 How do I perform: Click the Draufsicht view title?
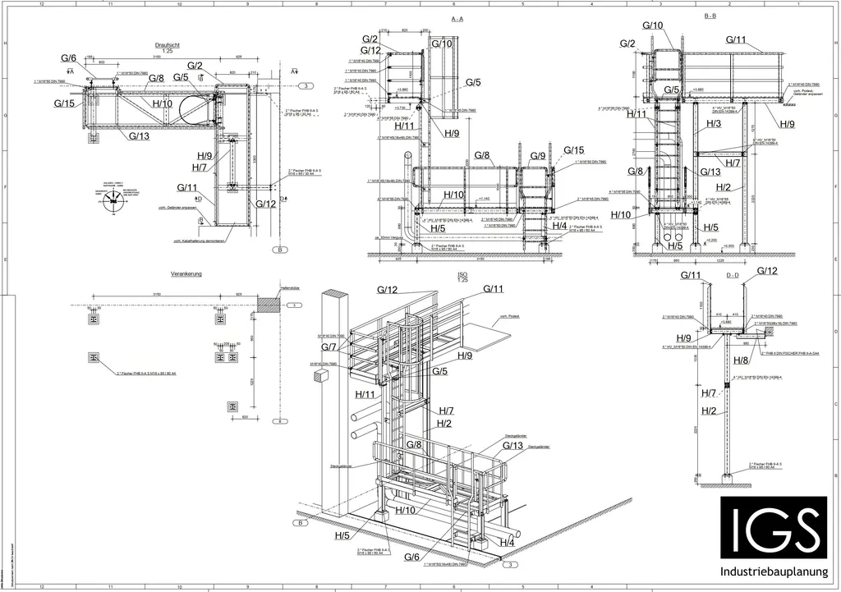(x=168, y=46)
